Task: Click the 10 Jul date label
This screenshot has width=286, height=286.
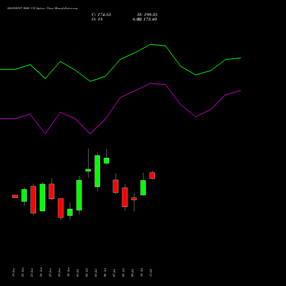Action: click(142, 273)
